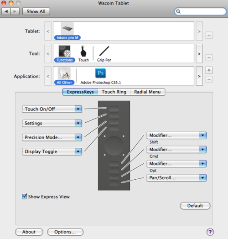The width and height of the screenshot is (228, 239).
Task: Select the Intuos pro M tablet icon
Action: pyautogui.click(x=67, y=29)
